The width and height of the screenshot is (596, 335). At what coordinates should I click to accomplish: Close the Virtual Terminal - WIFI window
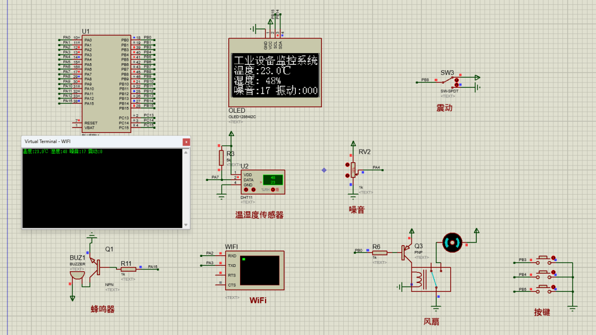click(x=186, y=142)
